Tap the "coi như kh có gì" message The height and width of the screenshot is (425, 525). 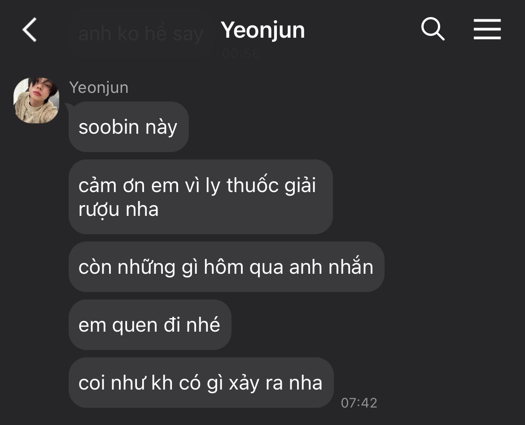click(201, 383)
